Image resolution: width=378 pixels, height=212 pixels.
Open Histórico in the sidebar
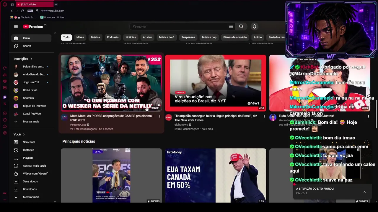point(31,150)
